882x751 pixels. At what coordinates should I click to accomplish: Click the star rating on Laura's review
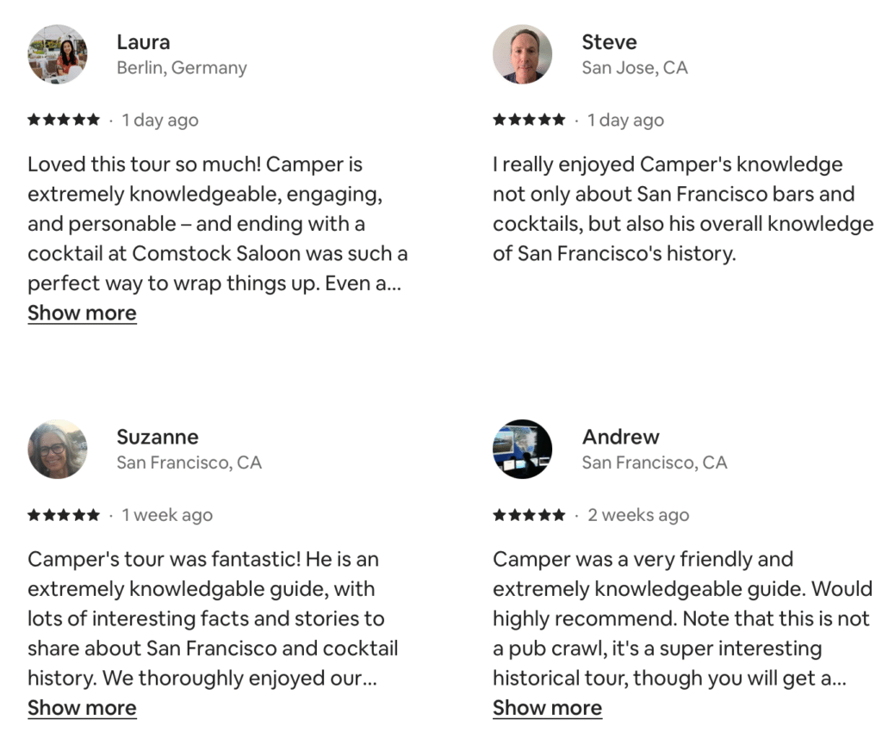pos(64,120)
